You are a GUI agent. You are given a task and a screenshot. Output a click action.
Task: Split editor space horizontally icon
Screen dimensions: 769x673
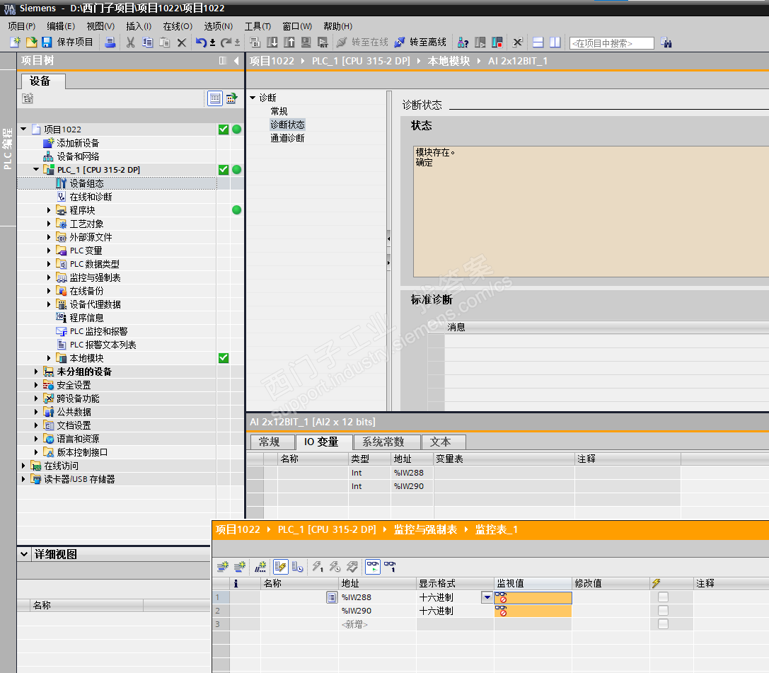click(538, 42)
